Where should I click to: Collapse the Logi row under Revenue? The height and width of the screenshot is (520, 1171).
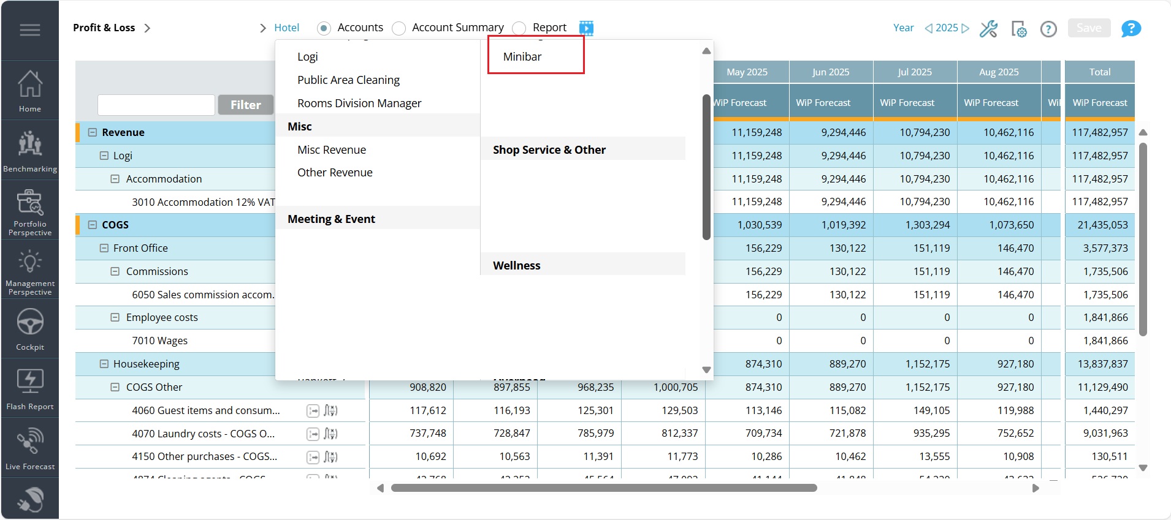(104, 156)
